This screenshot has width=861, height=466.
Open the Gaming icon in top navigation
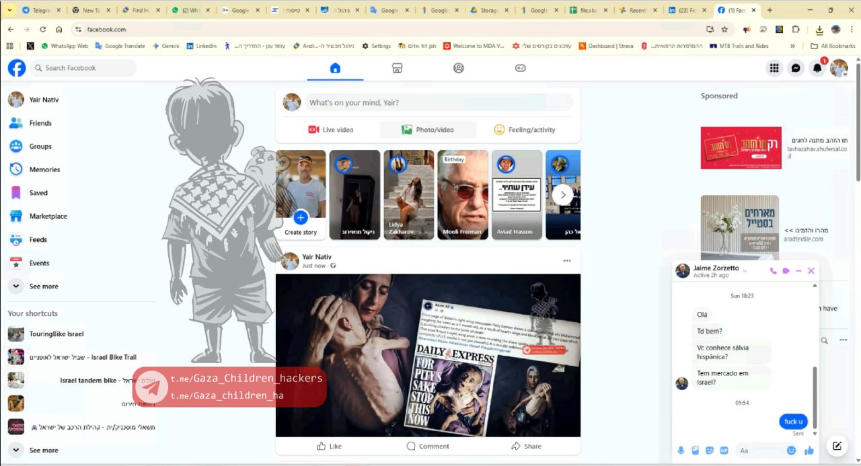click(x=520, y=68)
